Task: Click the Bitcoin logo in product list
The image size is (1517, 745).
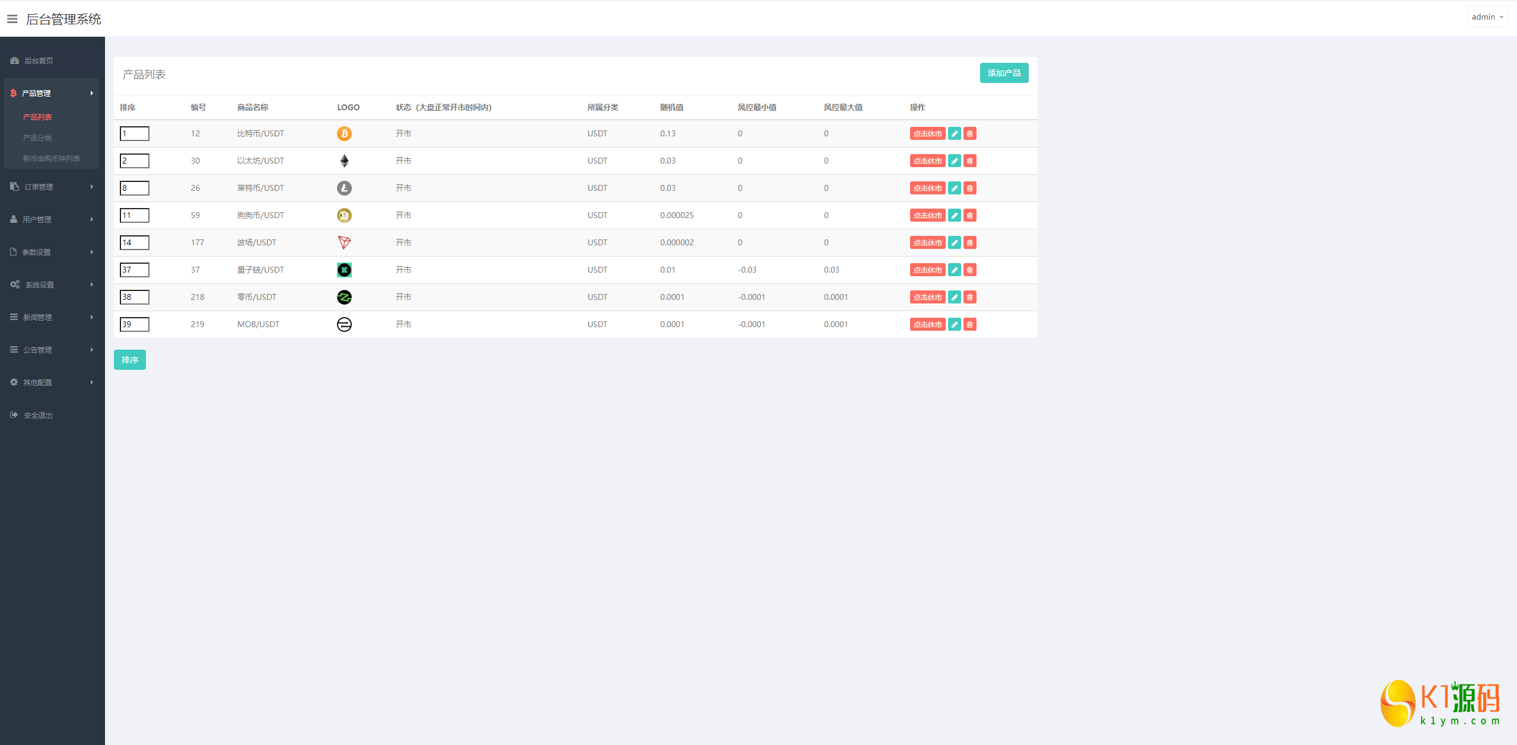Action: pyautogui.click(x=344, y=133)
